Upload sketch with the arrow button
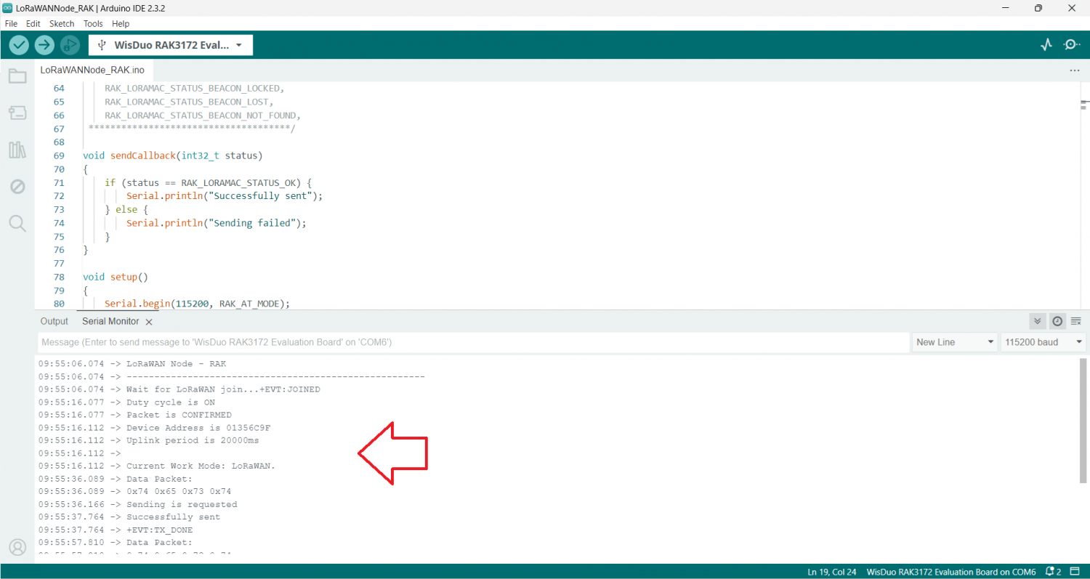The width and height of the screenshot is (1090, 579). pyautogui.click(x=44, y=45)
